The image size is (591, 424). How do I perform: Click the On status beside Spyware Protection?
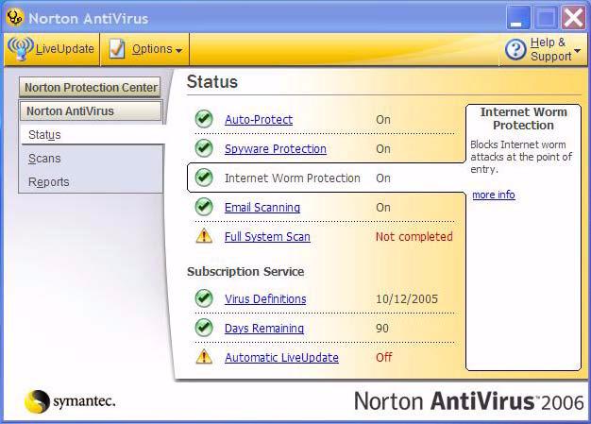pyautogui.click(x=383, y=149)
